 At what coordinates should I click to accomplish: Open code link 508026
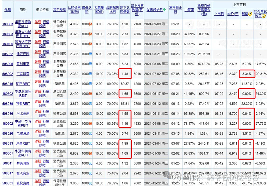pyautogui.click(x=8, y=133)
